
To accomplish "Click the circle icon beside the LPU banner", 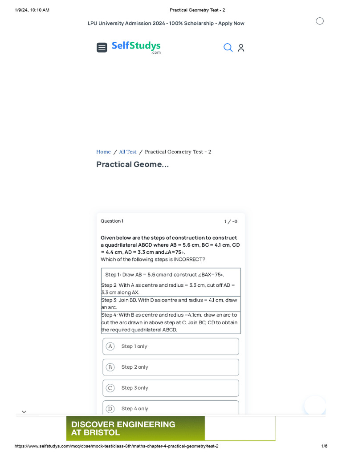I will (320, 21).
